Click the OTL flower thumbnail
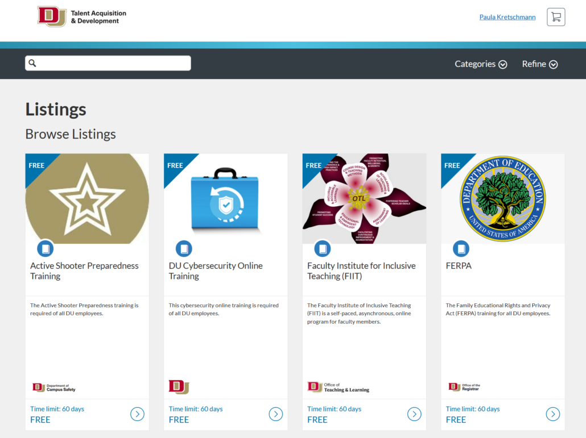This screenshot has height=438, width=586. 364,198
